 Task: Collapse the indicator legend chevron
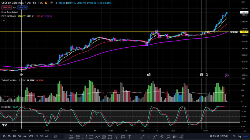(x=4, y=20)
